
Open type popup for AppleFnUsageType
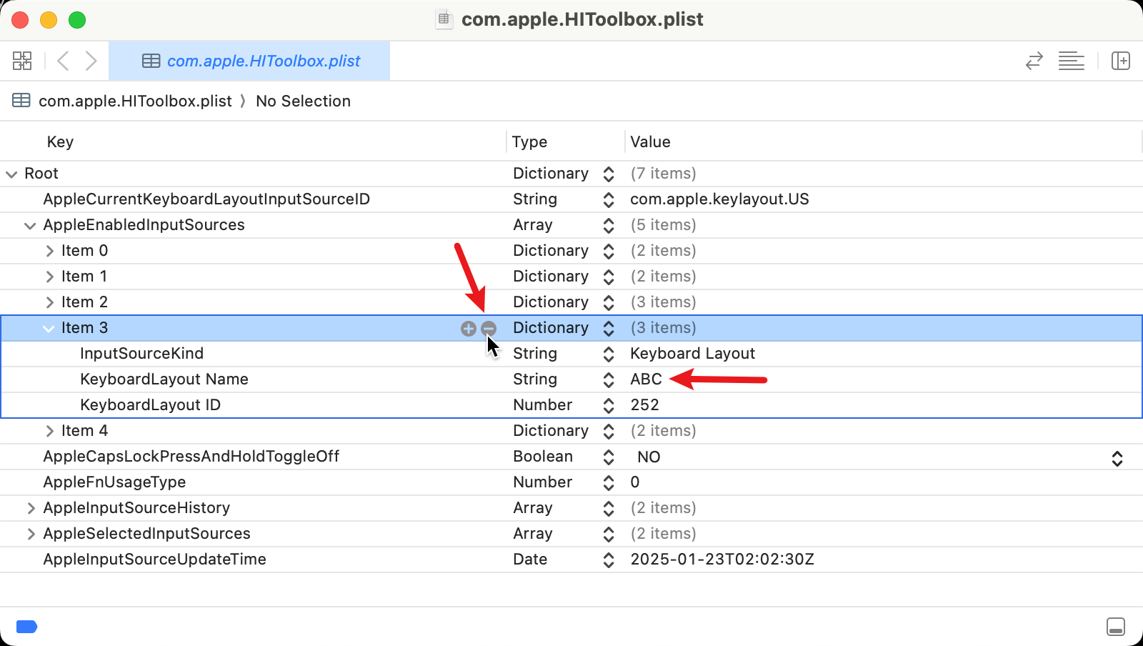click(609, 482)
